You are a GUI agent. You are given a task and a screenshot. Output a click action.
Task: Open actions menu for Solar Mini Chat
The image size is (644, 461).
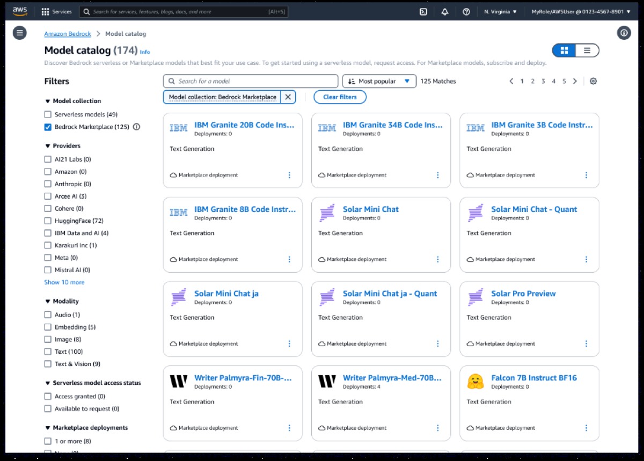(437, 259)
